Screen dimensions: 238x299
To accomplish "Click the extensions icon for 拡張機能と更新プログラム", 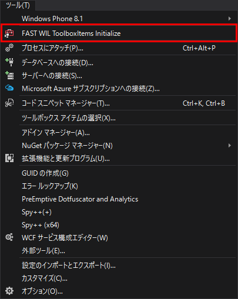I will click(x=9, y=158).
